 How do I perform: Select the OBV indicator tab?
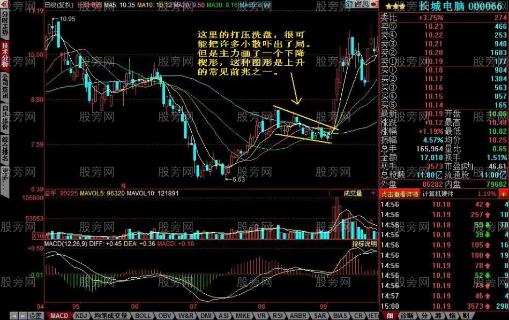[x=165, y=316]
